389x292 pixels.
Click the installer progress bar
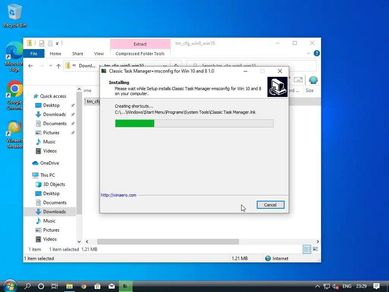click(194, 124)
